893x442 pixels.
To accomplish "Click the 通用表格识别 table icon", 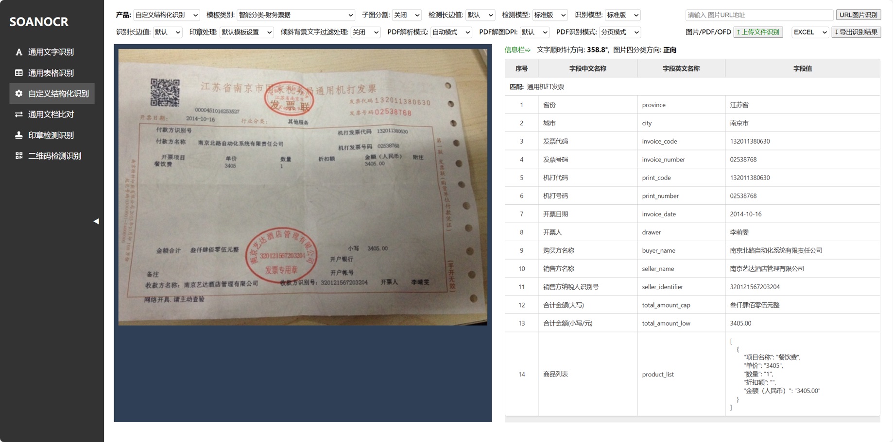I will pos(18,73).
